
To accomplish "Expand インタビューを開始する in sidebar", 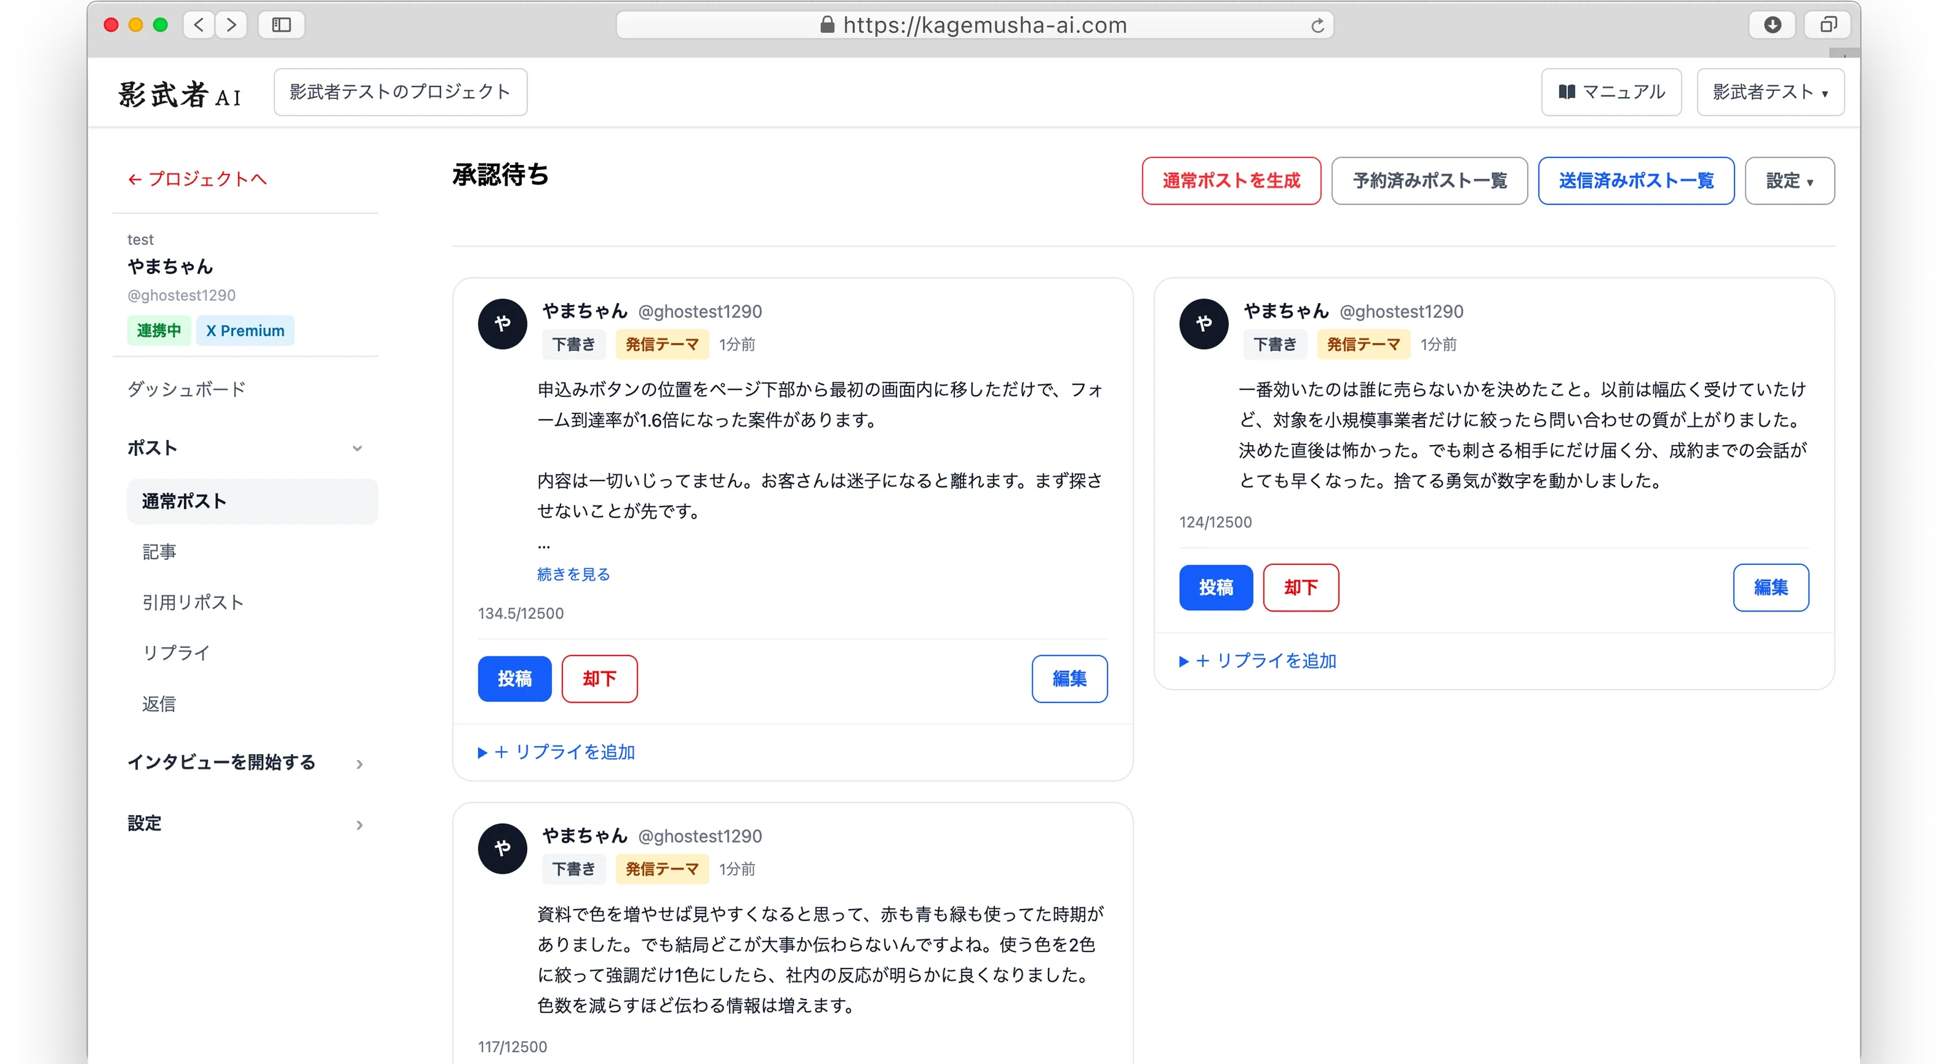I will (245, 762).
